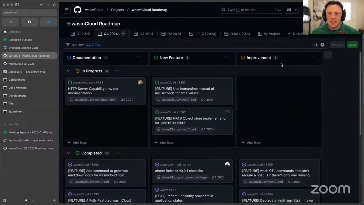This screenshot has width=364, height=205.
Task: Open the pinned GitHub tab tile
Action: (x=30, y=22)
